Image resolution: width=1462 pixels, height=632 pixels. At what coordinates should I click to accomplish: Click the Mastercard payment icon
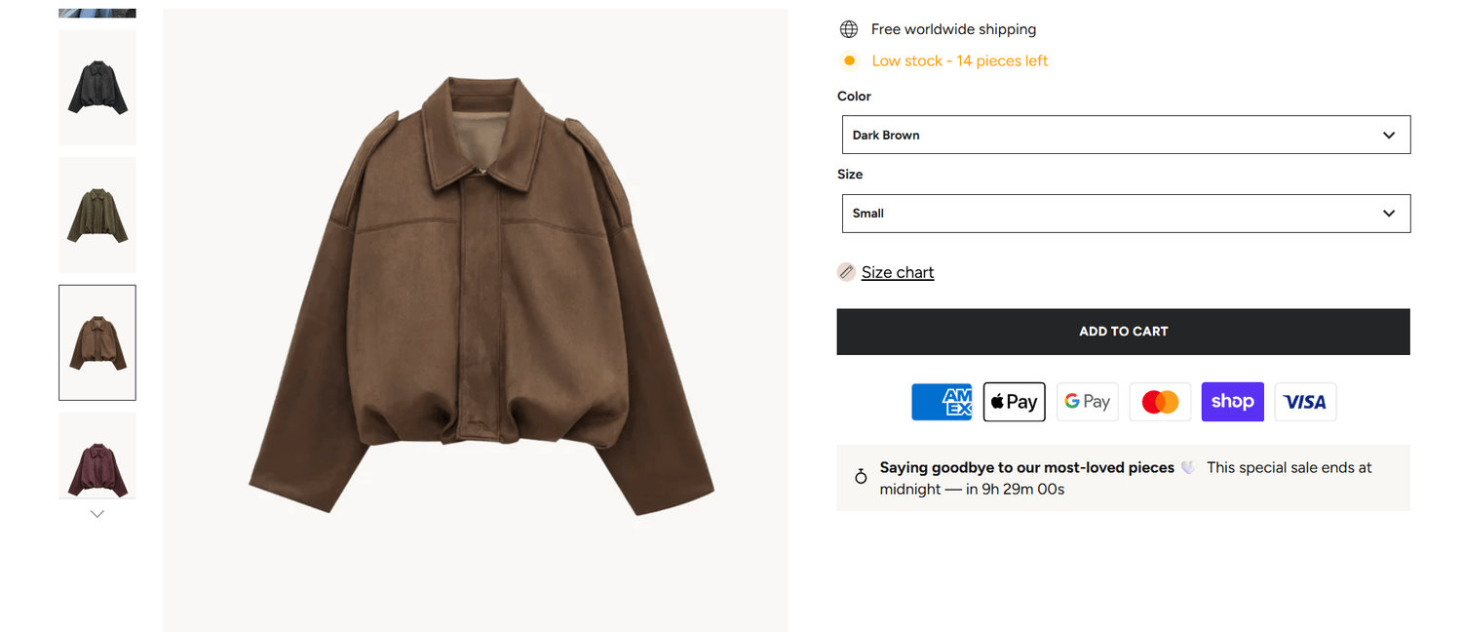(1160, 402)
